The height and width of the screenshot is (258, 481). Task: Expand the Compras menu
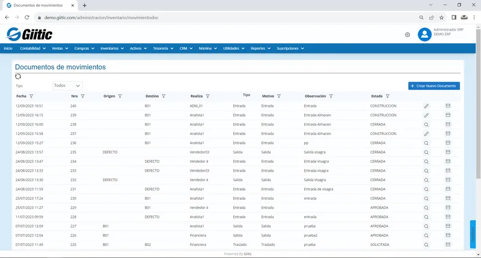tap(84, 49)
